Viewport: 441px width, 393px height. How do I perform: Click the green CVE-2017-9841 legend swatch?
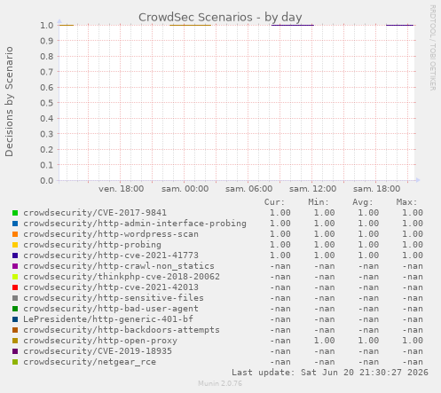15,213
